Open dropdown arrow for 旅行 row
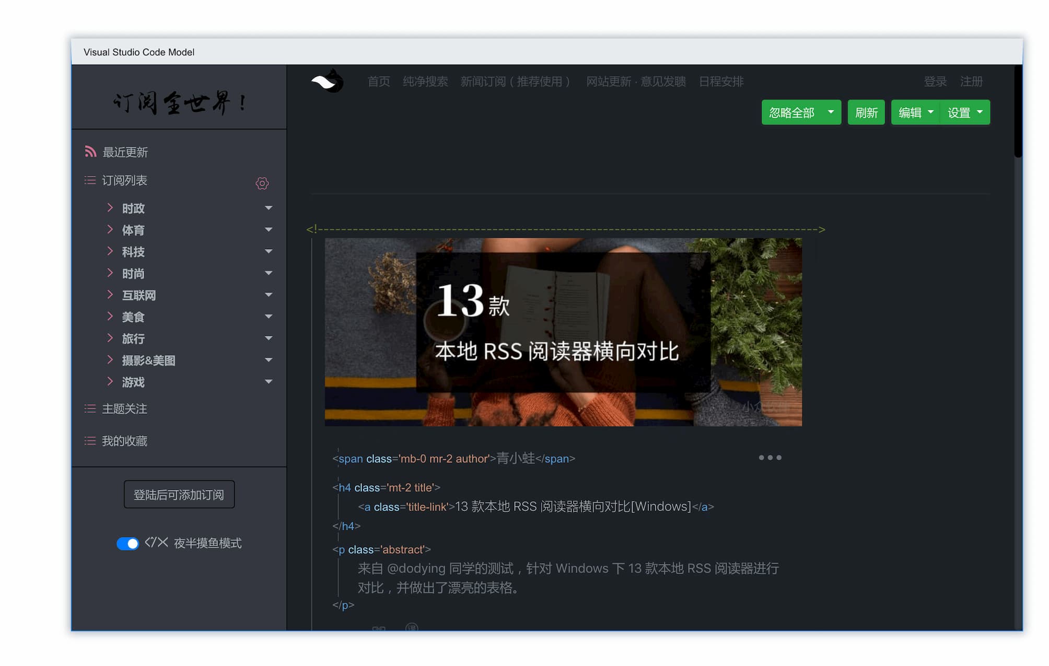The height and width of the screenshot is (666, 1049). tap(269, 338)
